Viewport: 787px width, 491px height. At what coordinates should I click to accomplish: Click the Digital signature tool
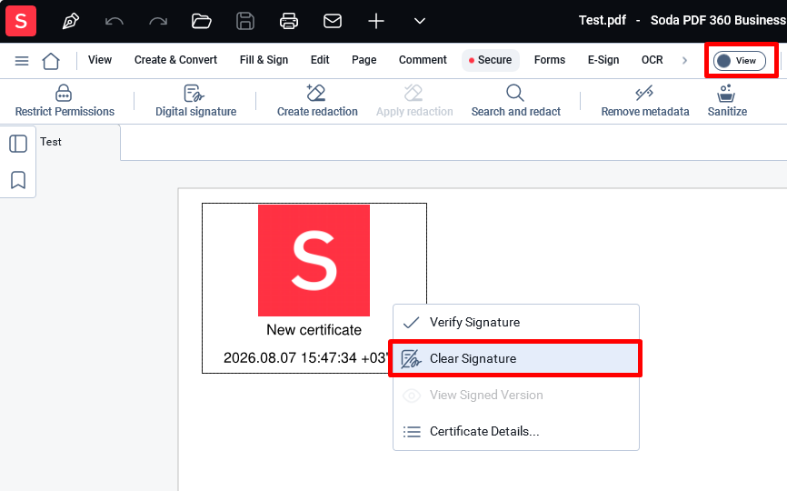click(x=195, y=101)
